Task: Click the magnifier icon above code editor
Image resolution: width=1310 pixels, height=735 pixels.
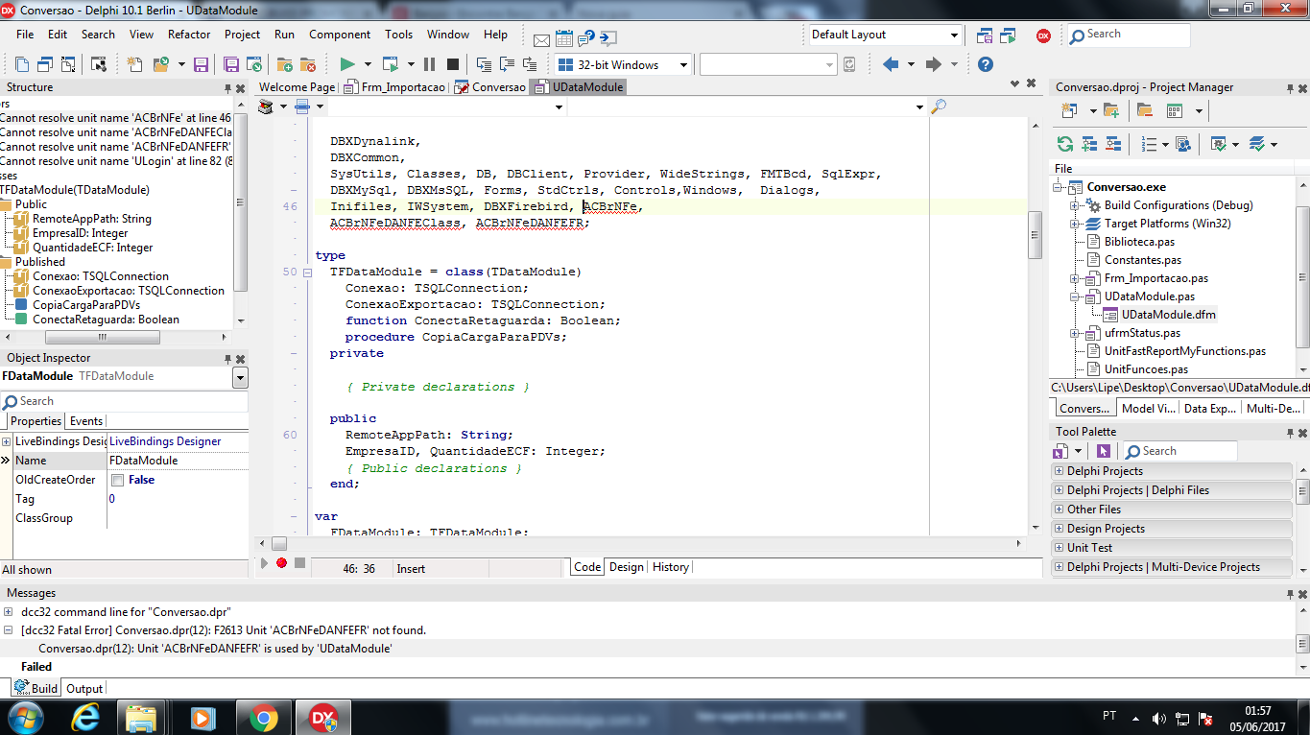Action: (x=939, y=107)
